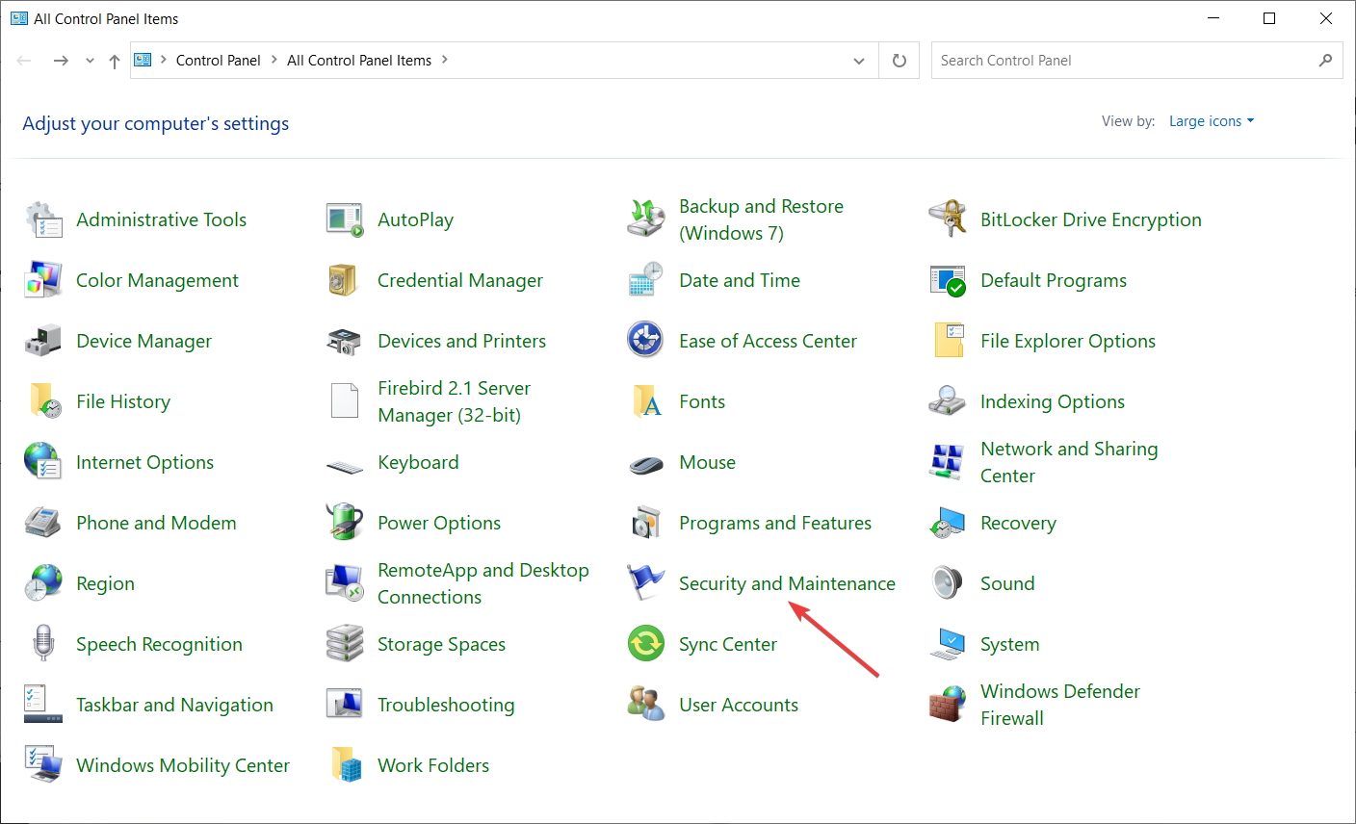The image size is (1356, 824).
Task: Click All Control Panel Items breadcrumb
Action: tap(358, 60)
